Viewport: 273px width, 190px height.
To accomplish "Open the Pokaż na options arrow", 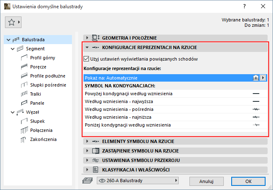I will click(263, 78).
